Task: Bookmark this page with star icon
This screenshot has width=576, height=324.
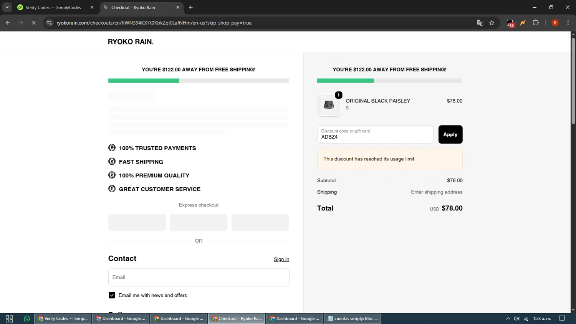Action: pyautogui.click(x=492, y=23)
